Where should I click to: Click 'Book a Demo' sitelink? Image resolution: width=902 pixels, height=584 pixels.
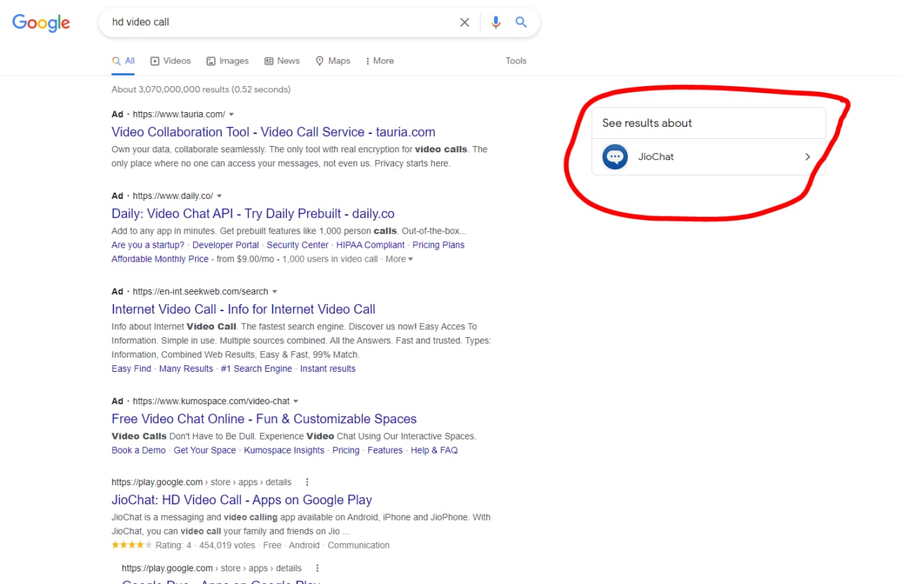pyautogui.click(x=139, y=451)
